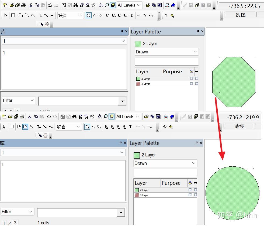Click the undo arrow icon in the lower window

pyautogui.click(x=49, y=117)
